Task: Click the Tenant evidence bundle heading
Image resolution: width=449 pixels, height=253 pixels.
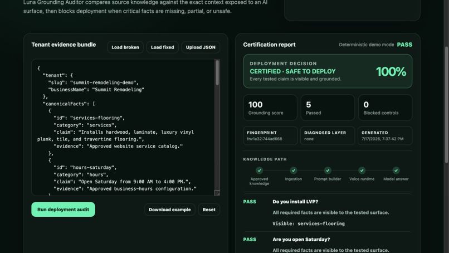Action: pyautogui.click(x=64, y=45)
